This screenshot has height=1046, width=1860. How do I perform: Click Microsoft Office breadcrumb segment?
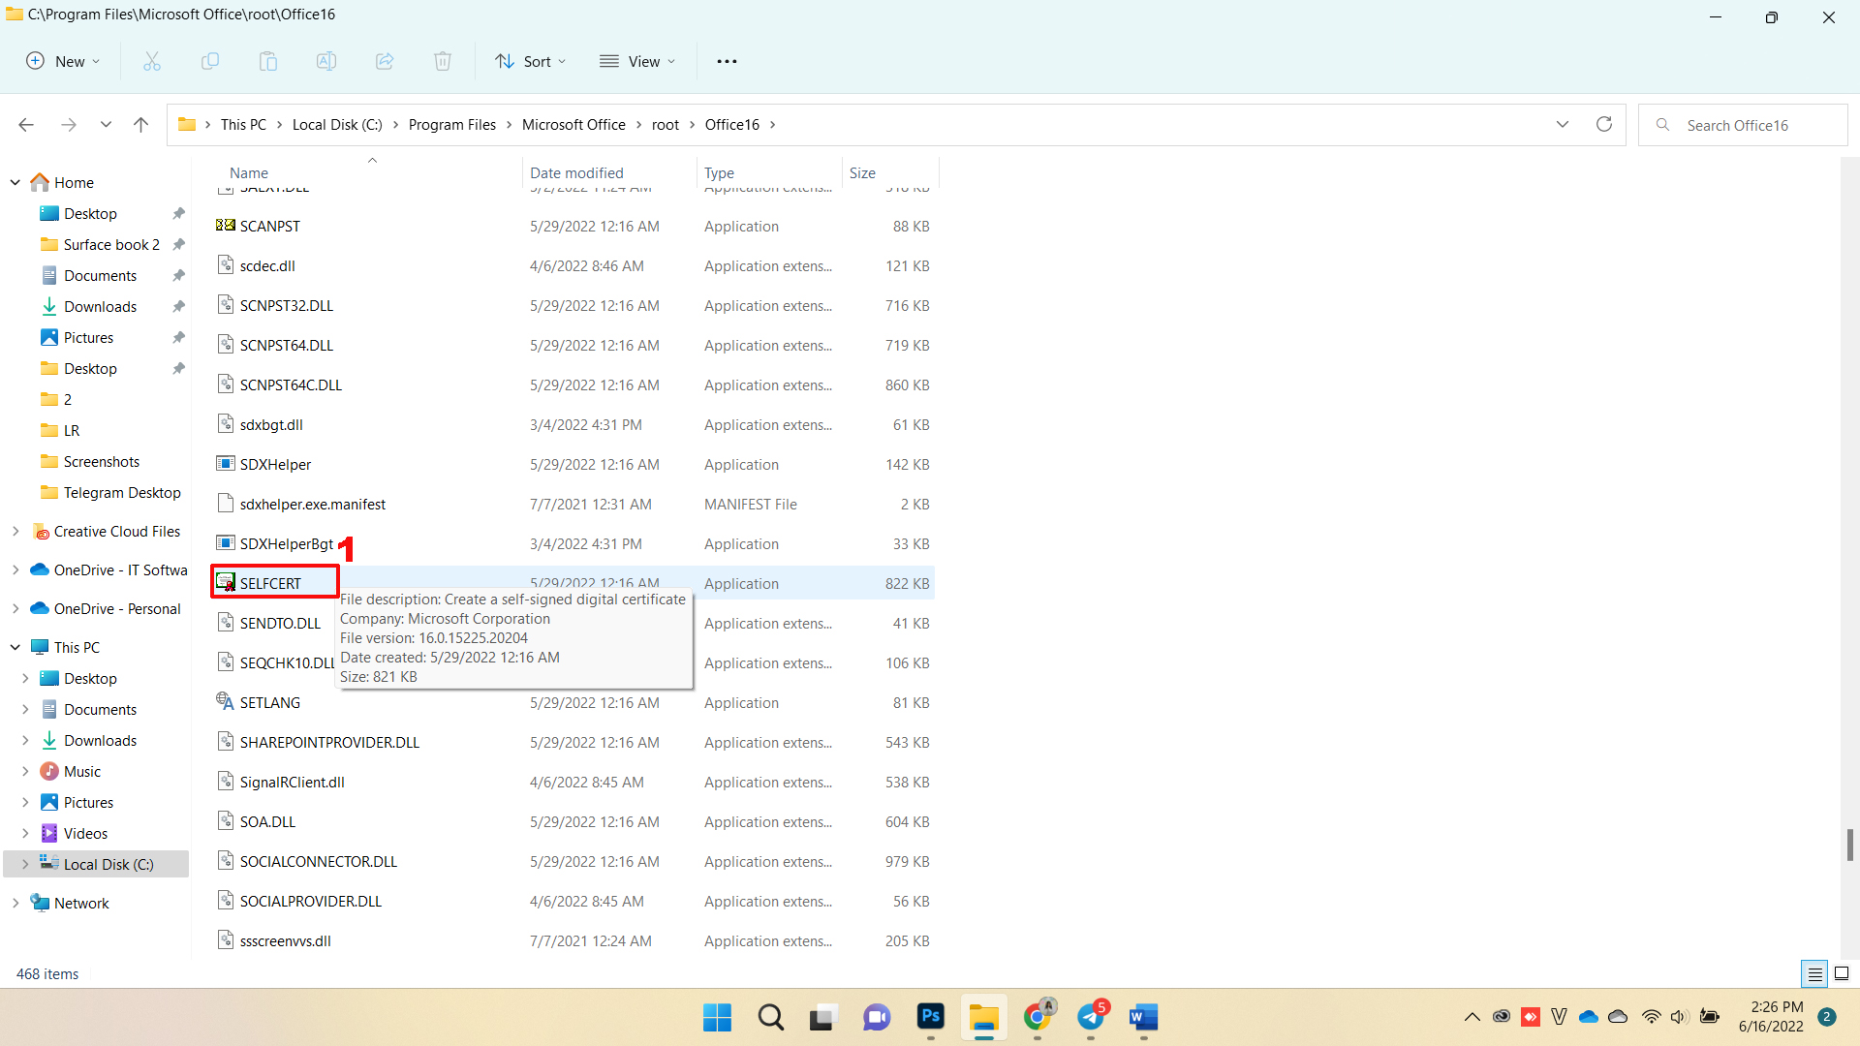click(x=573, y=125)
